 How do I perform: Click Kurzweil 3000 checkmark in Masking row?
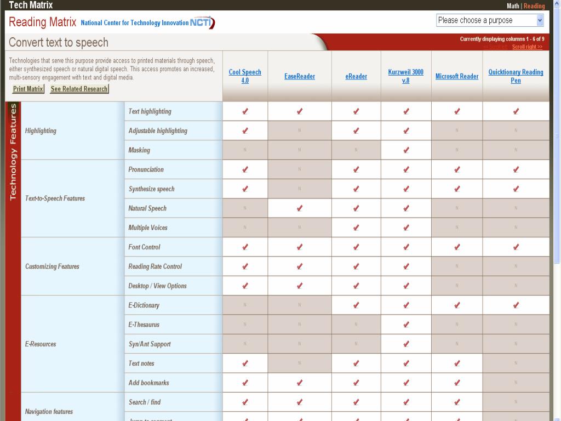coord(406,150)
